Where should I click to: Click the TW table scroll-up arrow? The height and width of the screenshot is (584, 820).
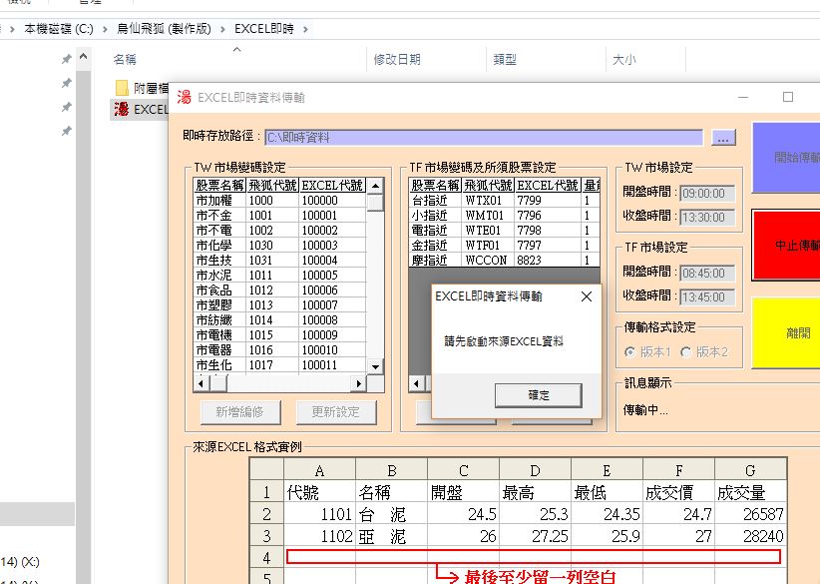(x=375, y=186)
